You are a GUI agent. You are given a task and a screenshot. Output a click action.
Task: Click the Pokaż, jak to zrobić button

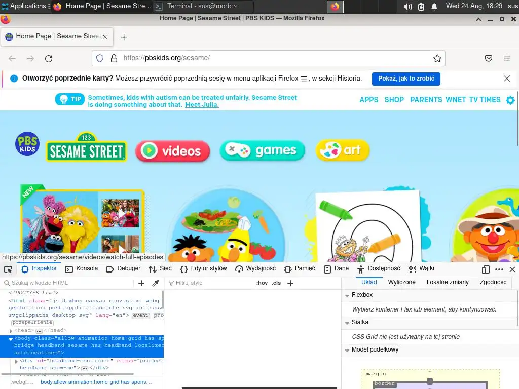[406, 79]
